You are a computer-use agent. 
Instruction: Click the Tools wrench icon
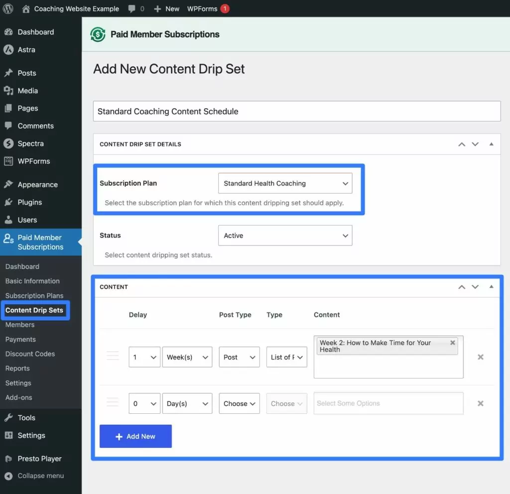(x=9, y=418)
